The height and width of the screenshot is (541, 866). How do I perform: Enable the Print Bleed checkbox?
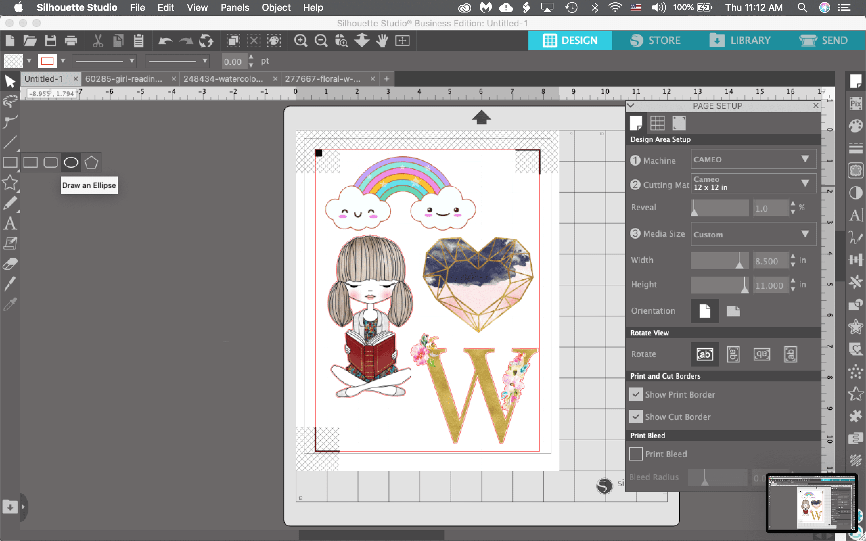click(x=636, y=454)
